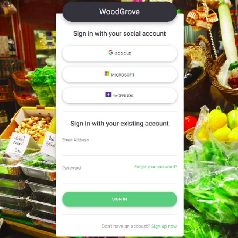Click the 'Sign in with your social account' heading
This screenshot has height=238, width=238.
(120, 33)
